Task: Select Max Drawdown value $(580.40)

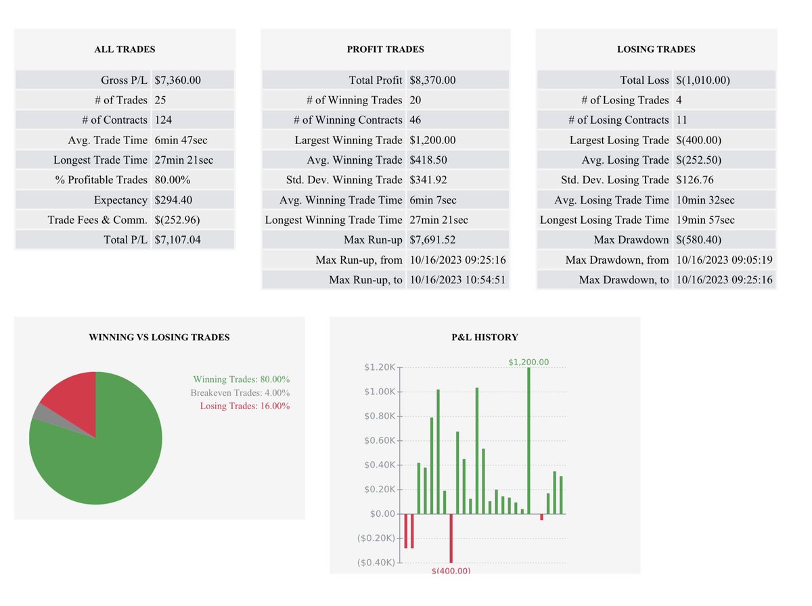Action: pos(698,239)
